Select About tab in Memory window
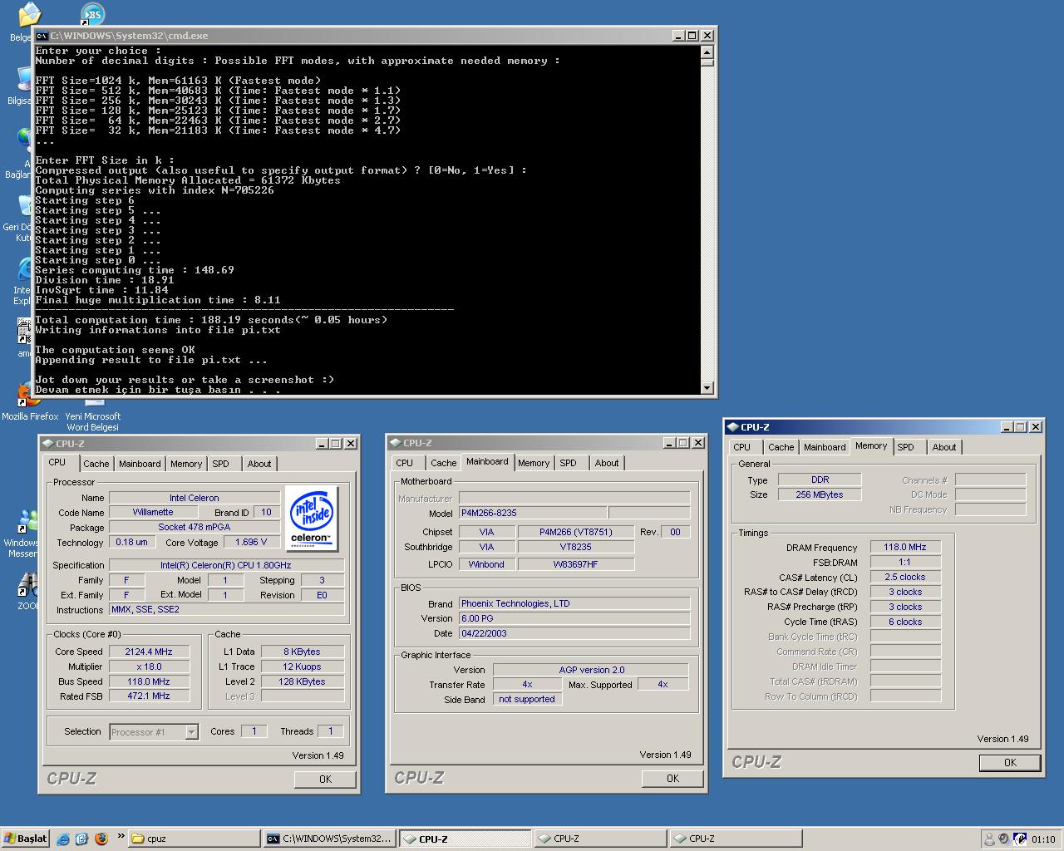The image size is (1064, 851). click(944, 447)
